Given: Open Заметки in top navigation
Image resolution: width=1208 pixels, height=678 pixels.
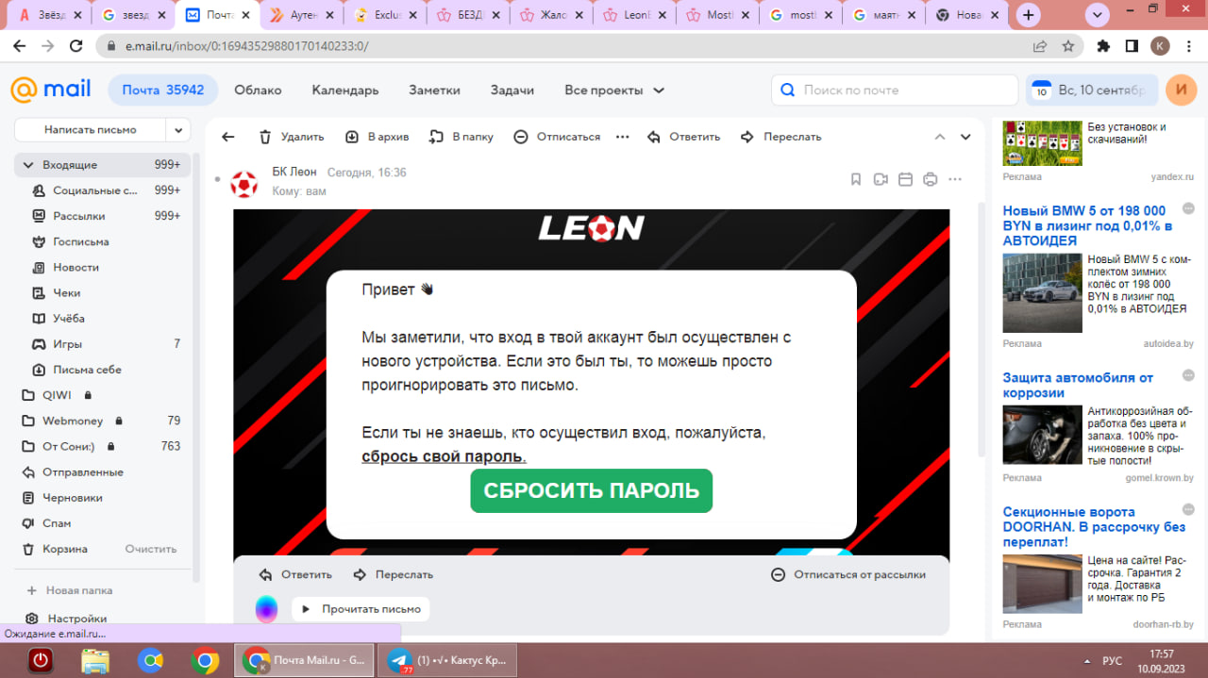Looking at the screenshot, I should pos(434,91).
